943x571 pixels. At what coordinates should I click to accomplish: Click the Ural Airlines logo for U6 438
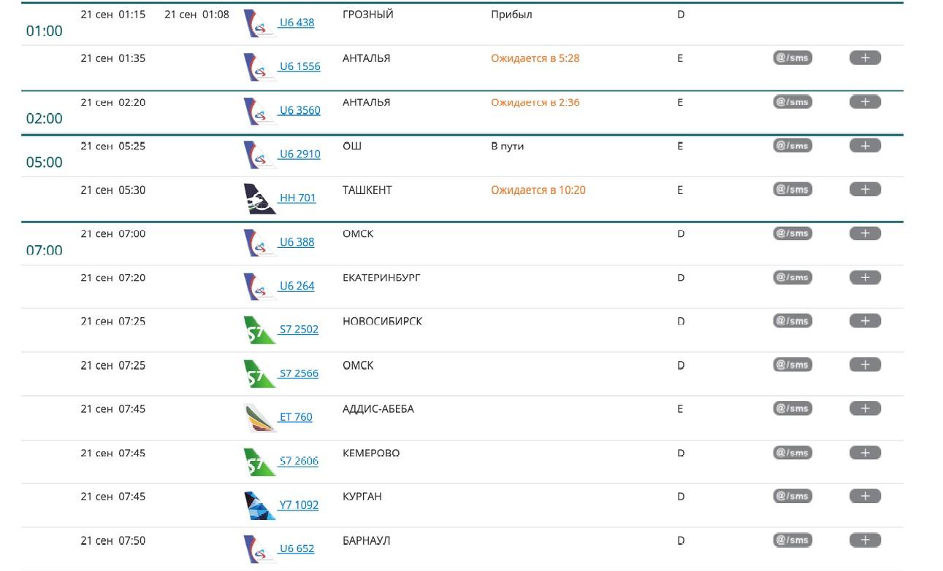pos(259,23)
